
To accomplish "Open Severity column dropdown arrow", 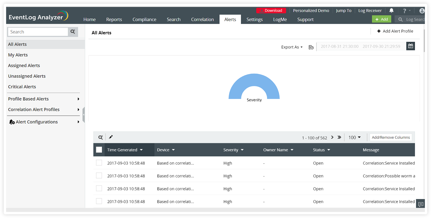I will click(242, 150).
